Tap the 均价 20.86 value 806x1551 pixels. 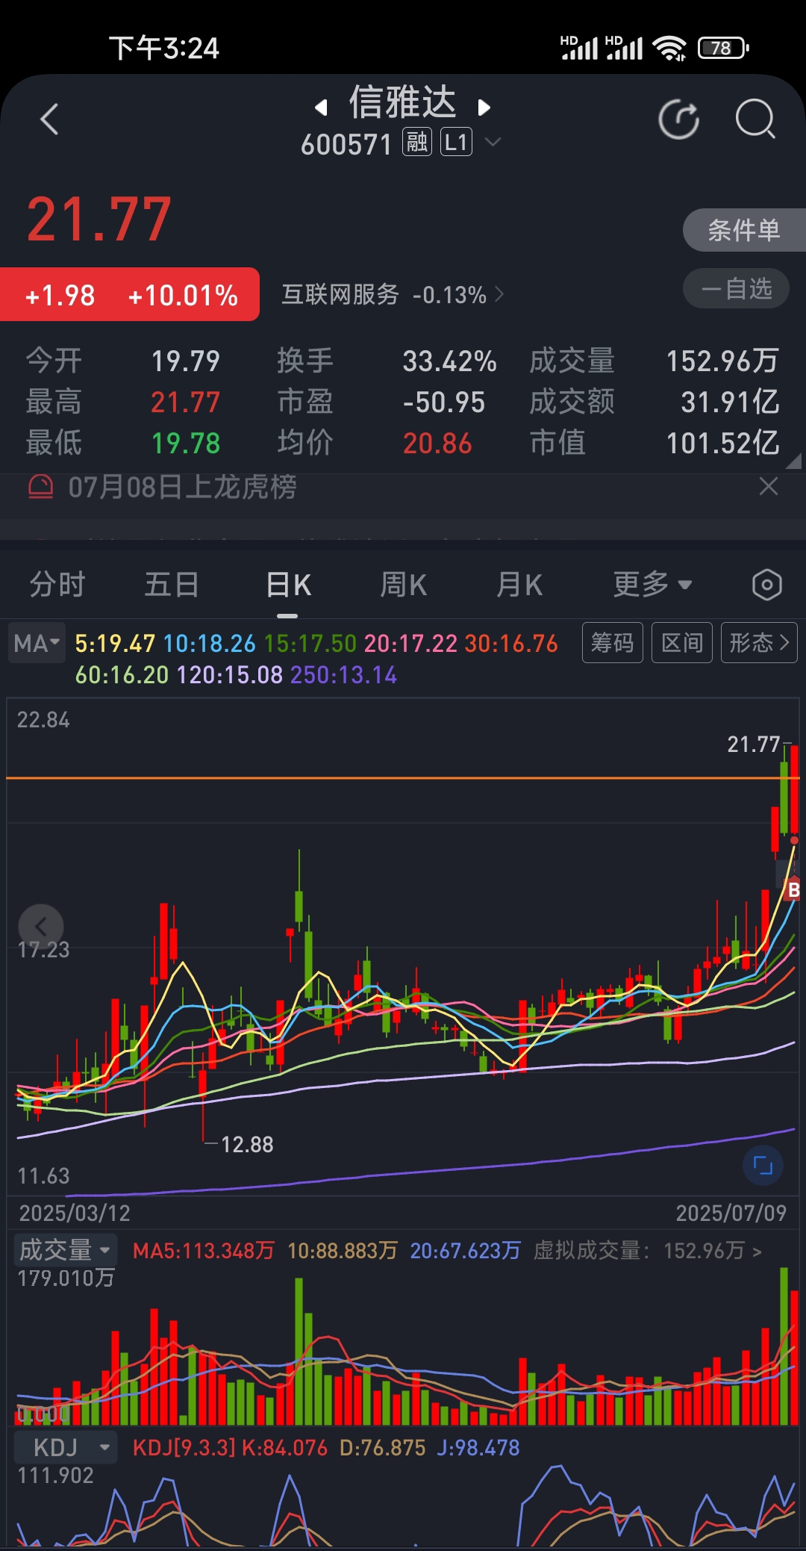pyautogui.click(x=437, y=443)
